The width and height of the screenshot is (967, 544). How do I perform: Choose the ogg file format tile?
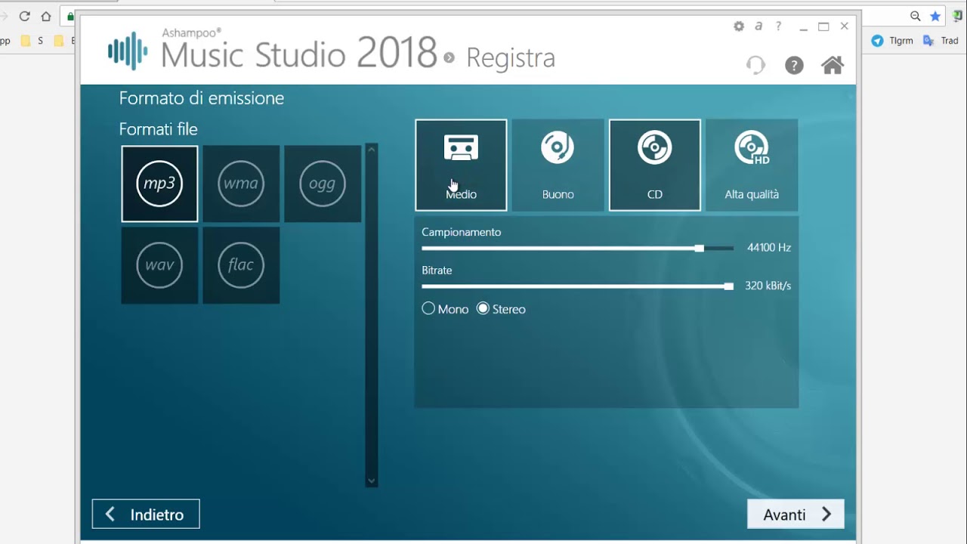323,184
